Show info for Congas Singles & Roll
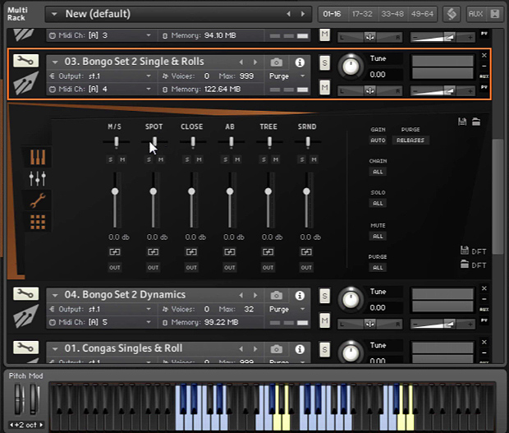Image resolution: width=509 pixels, height=433 pixels. [300, 349]
